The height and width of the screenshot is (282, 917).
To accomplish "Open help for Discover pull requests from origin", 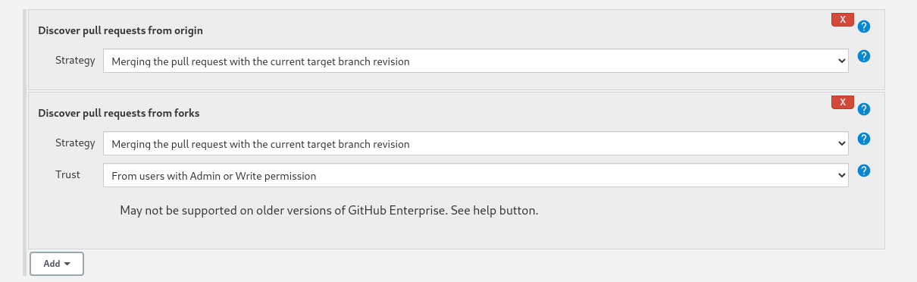I will [x=864, y=27].
